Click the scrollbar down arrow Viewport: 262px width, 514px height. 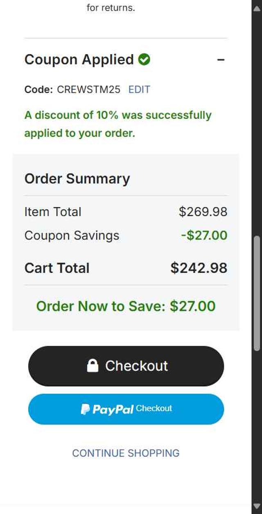click(x=257, y=506)
